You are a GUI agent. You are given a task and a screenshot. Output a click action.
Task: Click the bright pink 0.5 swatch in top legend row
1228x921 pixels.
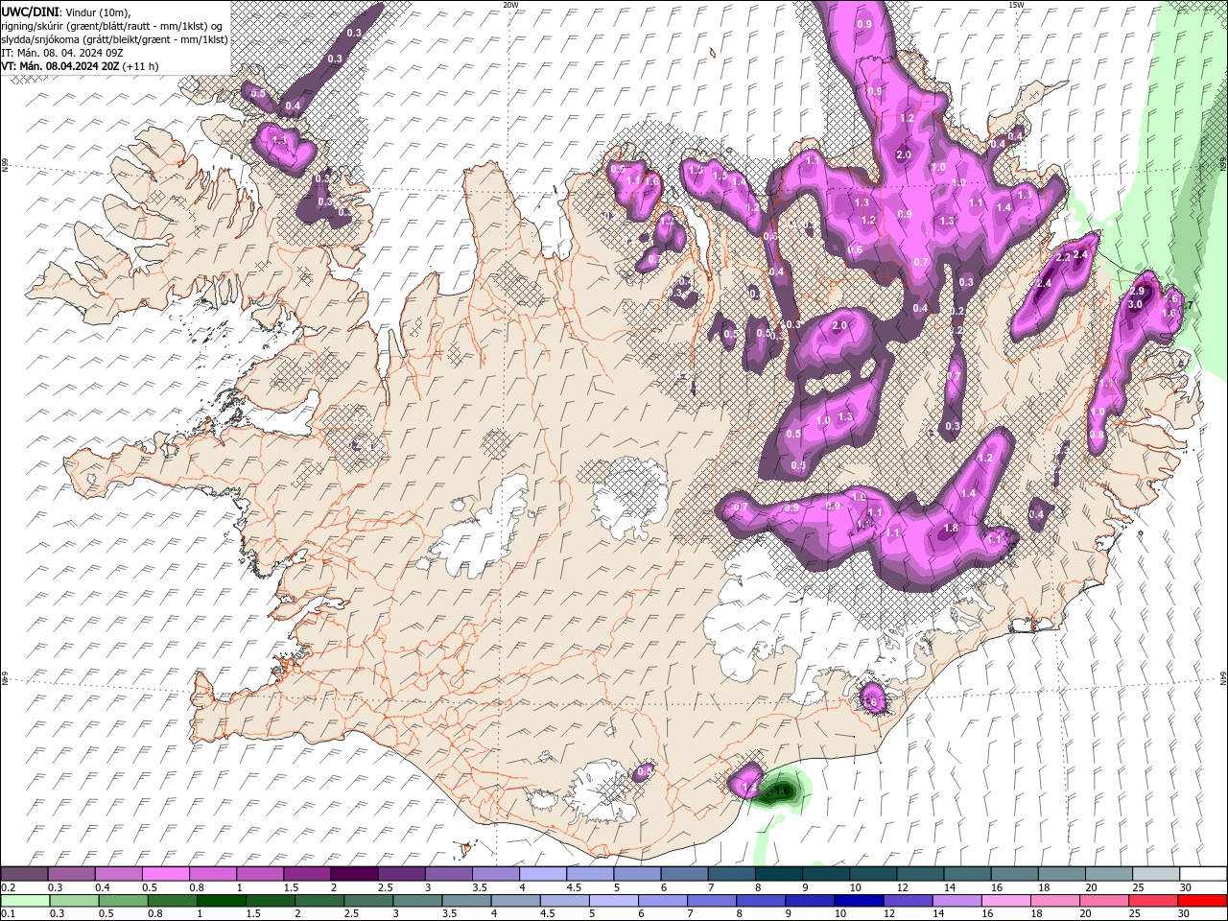click(x=165, y=873)
